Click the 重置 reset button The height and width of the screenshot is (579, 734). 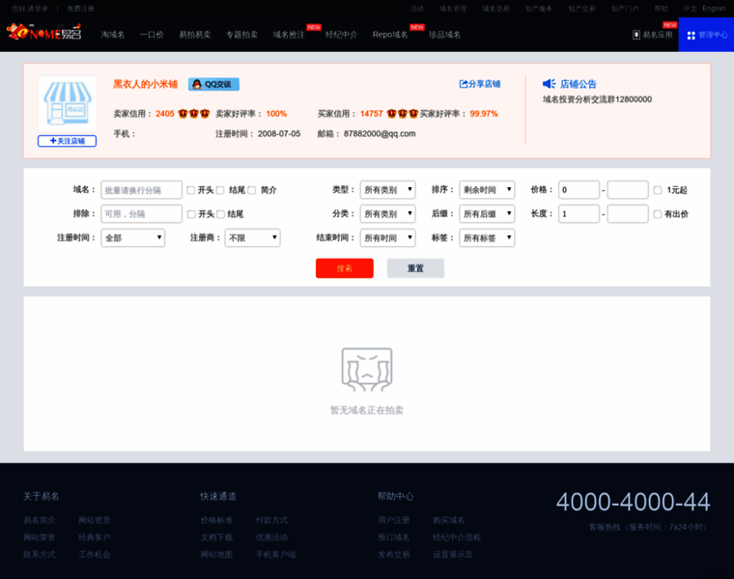[x=415, y=268]
